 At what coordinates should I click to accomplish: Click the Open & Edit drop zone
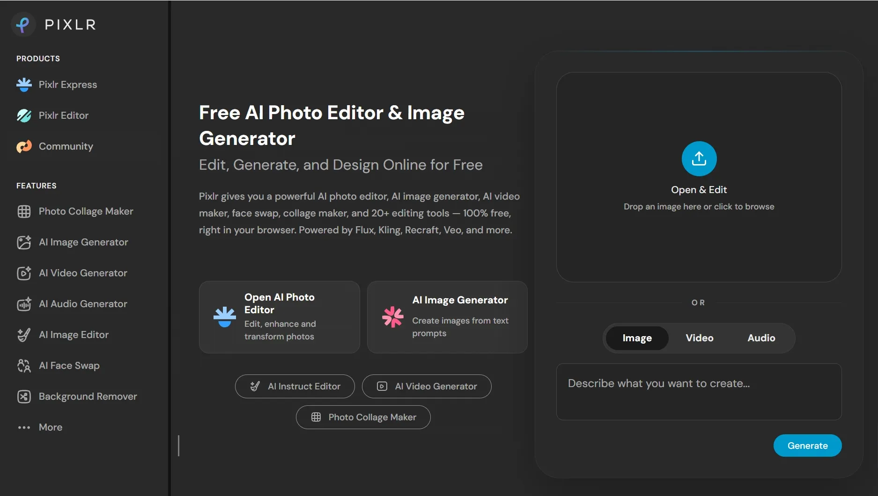[x=699, y=177]
